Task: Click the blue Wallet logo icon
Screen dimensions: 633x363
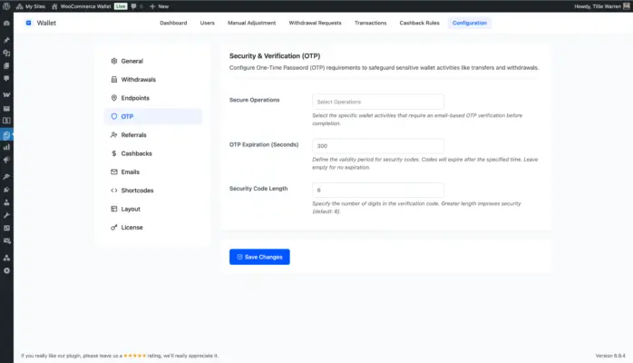Action: point(28,23)
